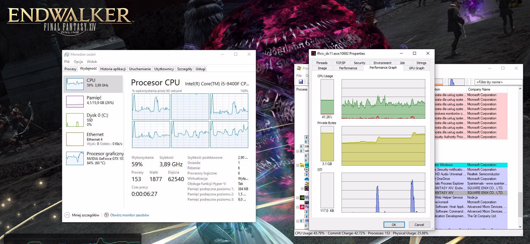Open the Opcje menu in Task Manager

pos(78,62)
